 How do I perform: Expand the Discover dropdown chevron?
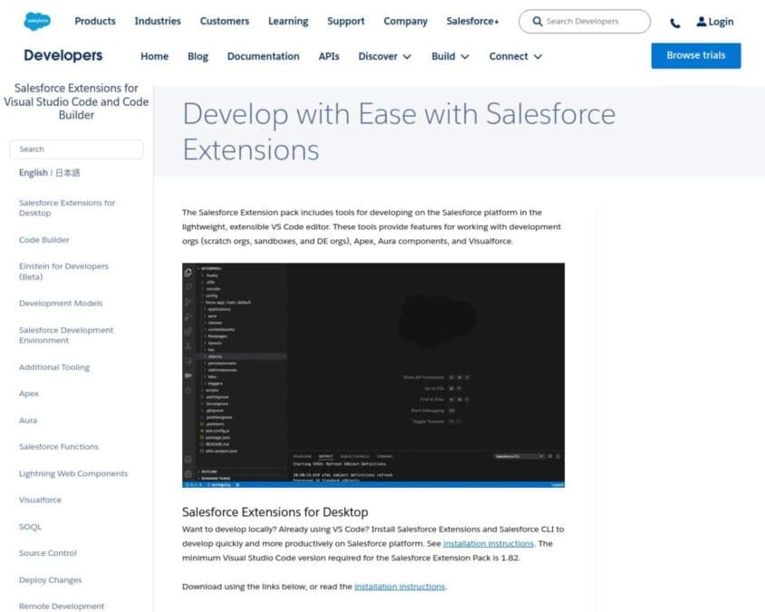[x=407, y=56]
